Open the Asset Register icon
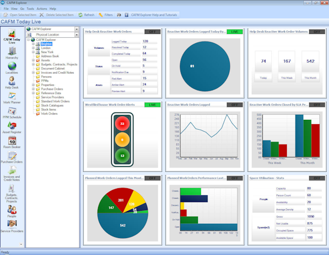This screenshot has width=329, height=255. click(x=12, y=126)
